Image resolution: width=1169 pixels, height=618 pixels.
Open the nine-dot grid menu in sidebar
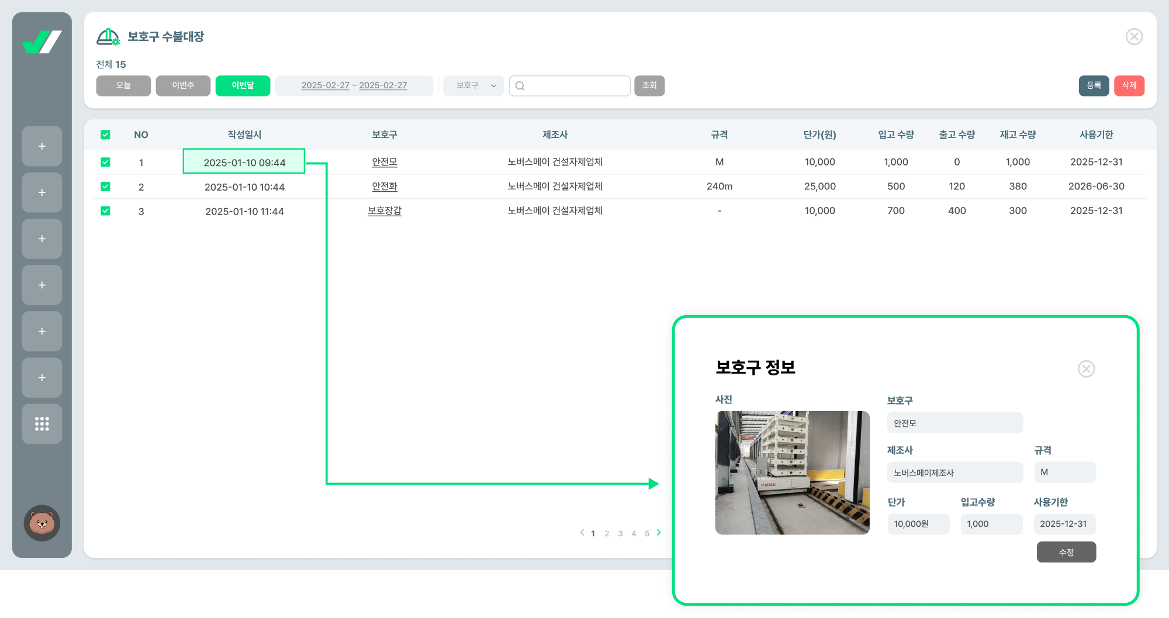tap(42, 424)
